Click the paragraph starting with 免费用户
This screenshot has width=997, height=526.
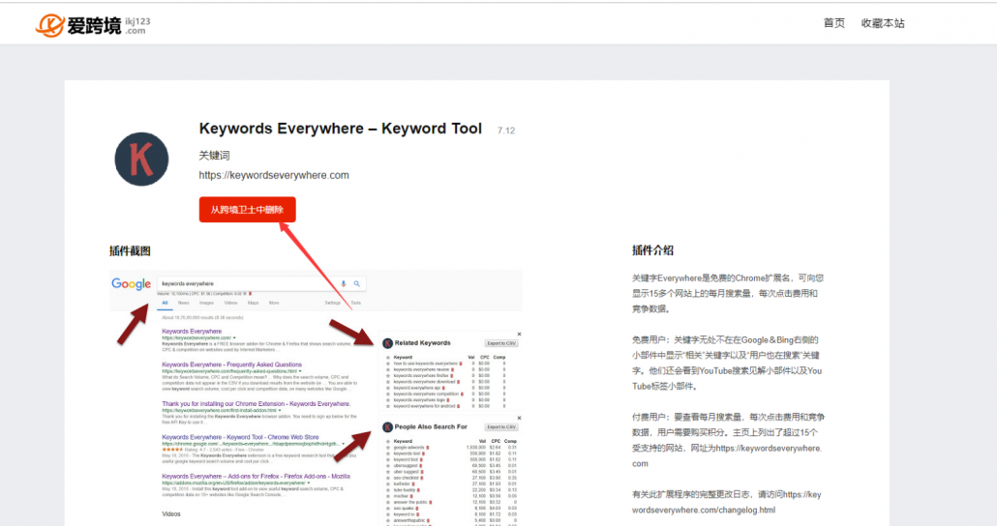coord(727,363)
